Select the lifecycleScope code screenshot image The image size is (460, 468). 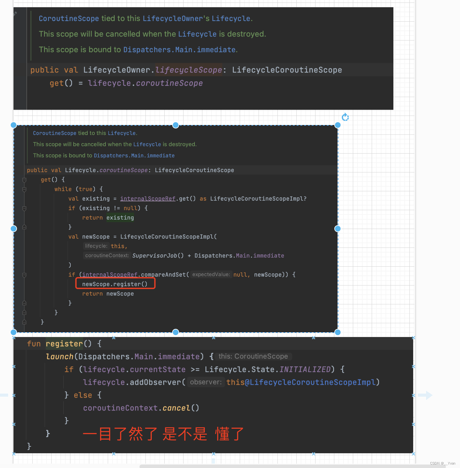203,58
